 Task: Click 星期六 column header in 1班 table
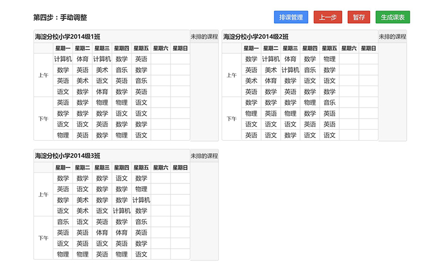(x=161, y=48)
